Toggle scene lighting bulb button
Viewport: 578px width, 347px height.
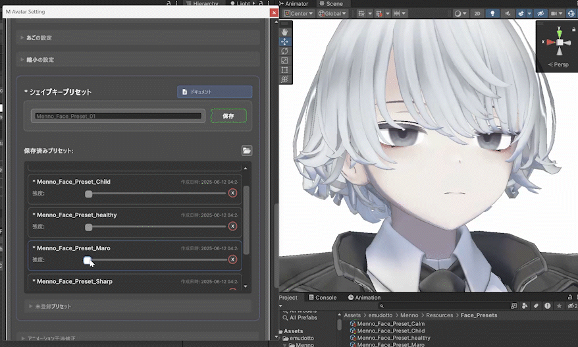pyautogui.click(x=492, y=13)
